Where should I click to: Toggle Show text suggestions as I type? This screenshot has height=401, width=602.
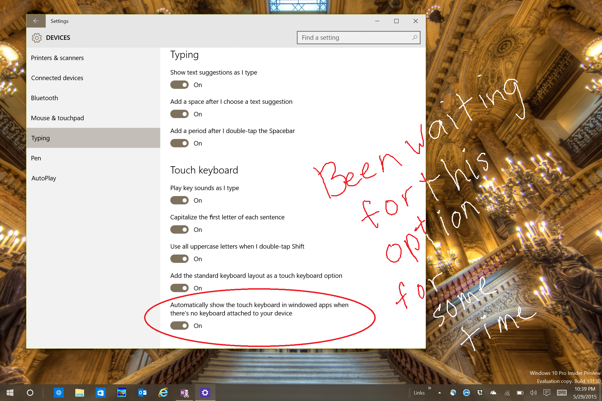[x=179, y=85]
